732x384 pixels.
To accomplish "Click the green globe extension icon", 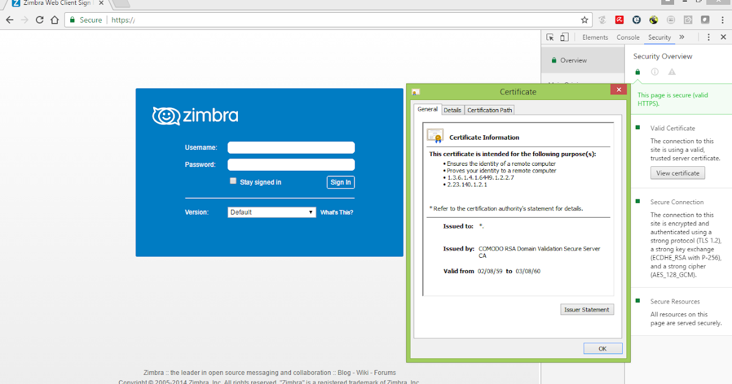I will 653,20.
